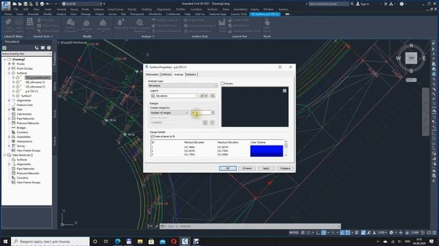439x246 pixels.
Task: Expand the Alignments node in Toolspace
Action: [9, 100]
